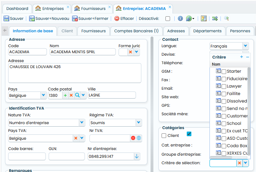Expand the Pays TVA dropdown

click(x=82, y=138)
